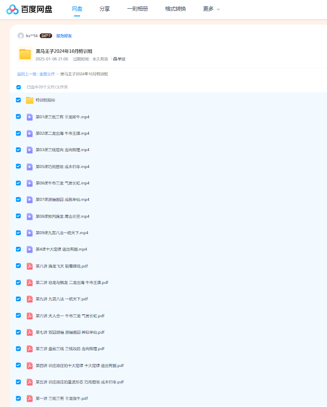Click video icon of 第09课九宫八法 mp4
Screen dimensions: 327x407
(29, 233)
